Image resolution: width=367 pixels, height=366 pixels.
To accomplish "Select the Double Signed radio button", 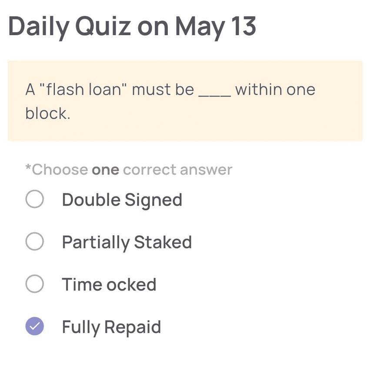I will [x=35, y=199].
